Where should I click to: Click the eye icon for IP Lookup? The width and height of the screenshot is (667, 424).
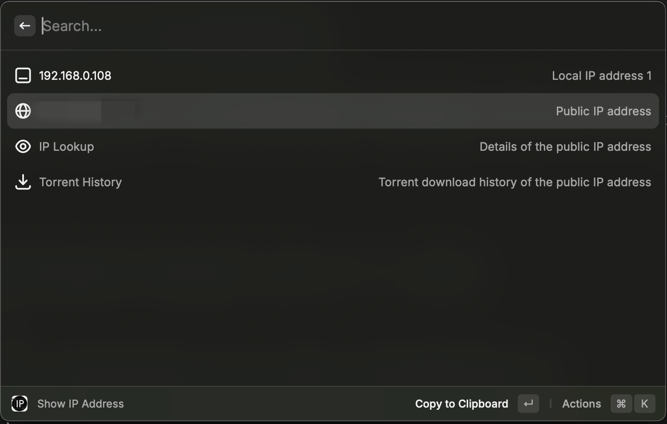click(x=23, y=146)
